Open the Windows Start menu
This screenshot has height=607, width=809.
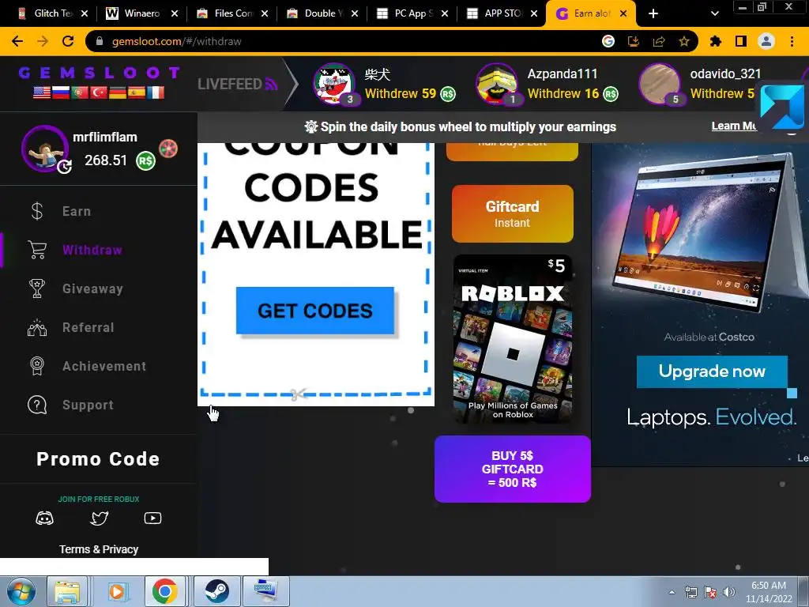(x=20, y=591)
